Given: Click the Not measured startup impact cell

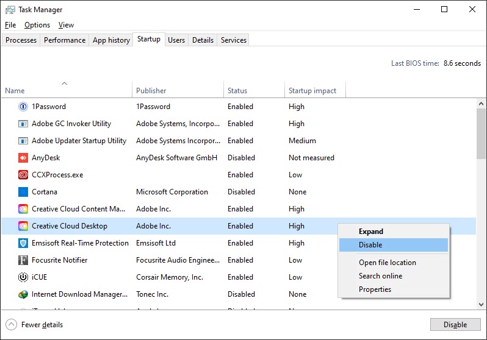Looking at the screenshot, I should pyautogui.click(x=311, y=158).
